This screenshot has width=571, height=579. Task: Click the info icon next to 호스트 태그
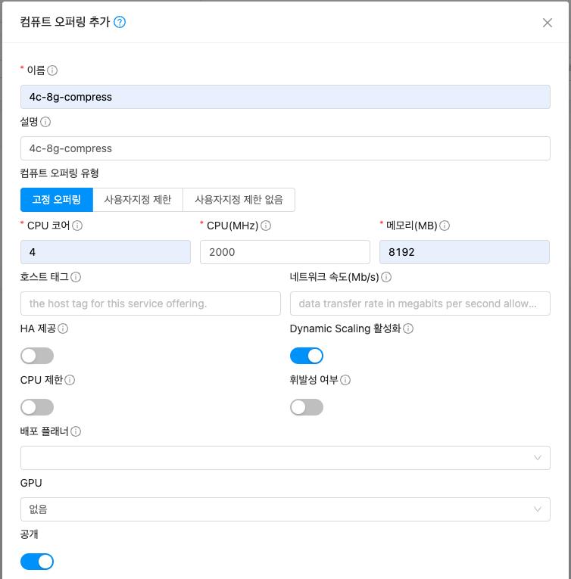[x=76, y=277]
